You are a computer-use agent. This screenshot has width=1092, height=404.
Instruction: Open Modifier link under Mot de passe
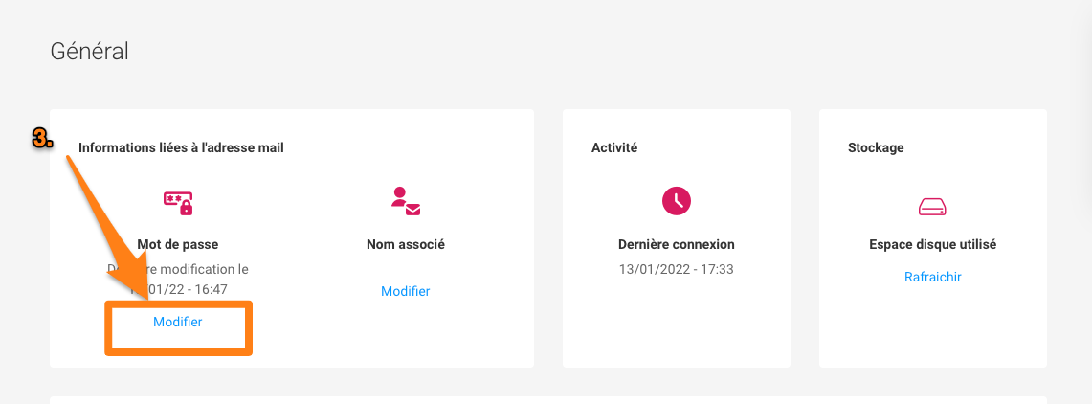point(178,322)
